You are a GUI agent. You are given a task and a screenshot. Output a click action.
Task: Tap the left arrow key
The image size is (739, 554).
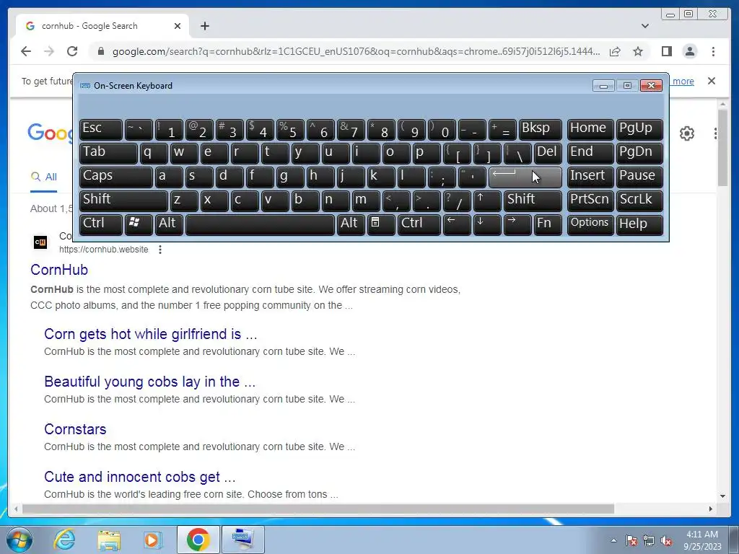(457, 224)
